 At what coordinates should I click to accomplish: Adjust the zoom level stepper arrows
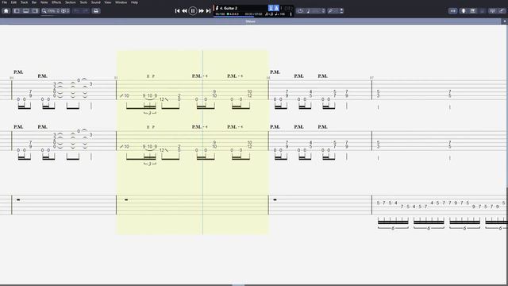[58, 10]
